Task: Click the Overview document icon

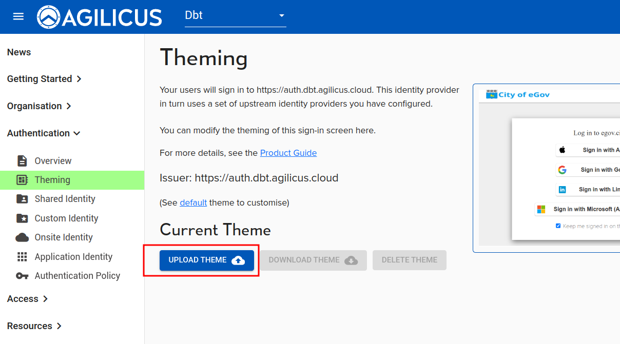Action: [x=22, y=161]
